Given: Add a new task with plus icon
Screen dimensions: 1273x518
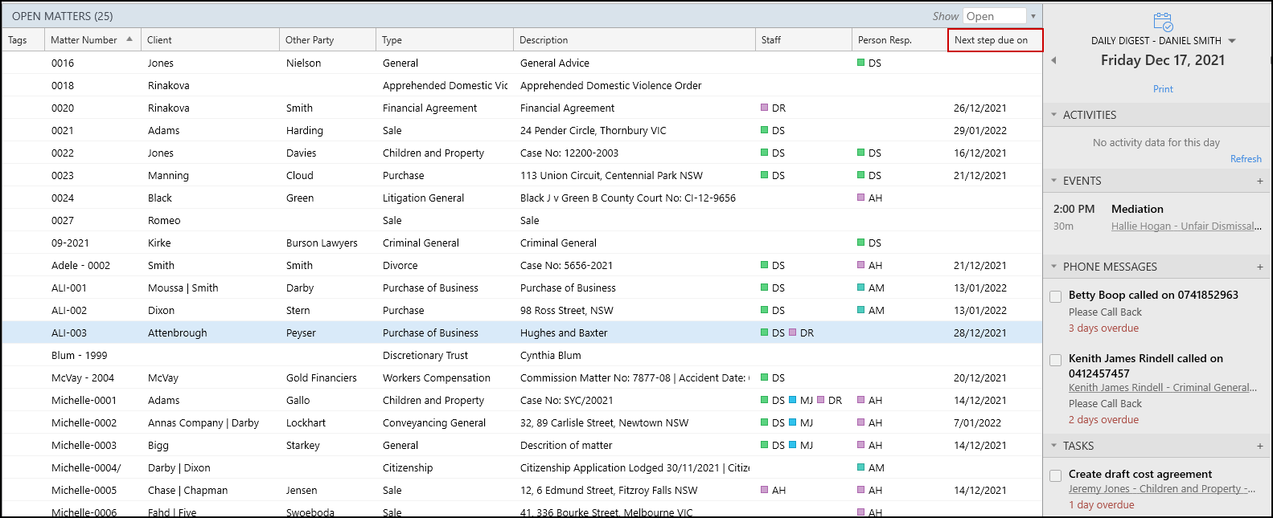Looking at the screenshot, I should 1260,447.
